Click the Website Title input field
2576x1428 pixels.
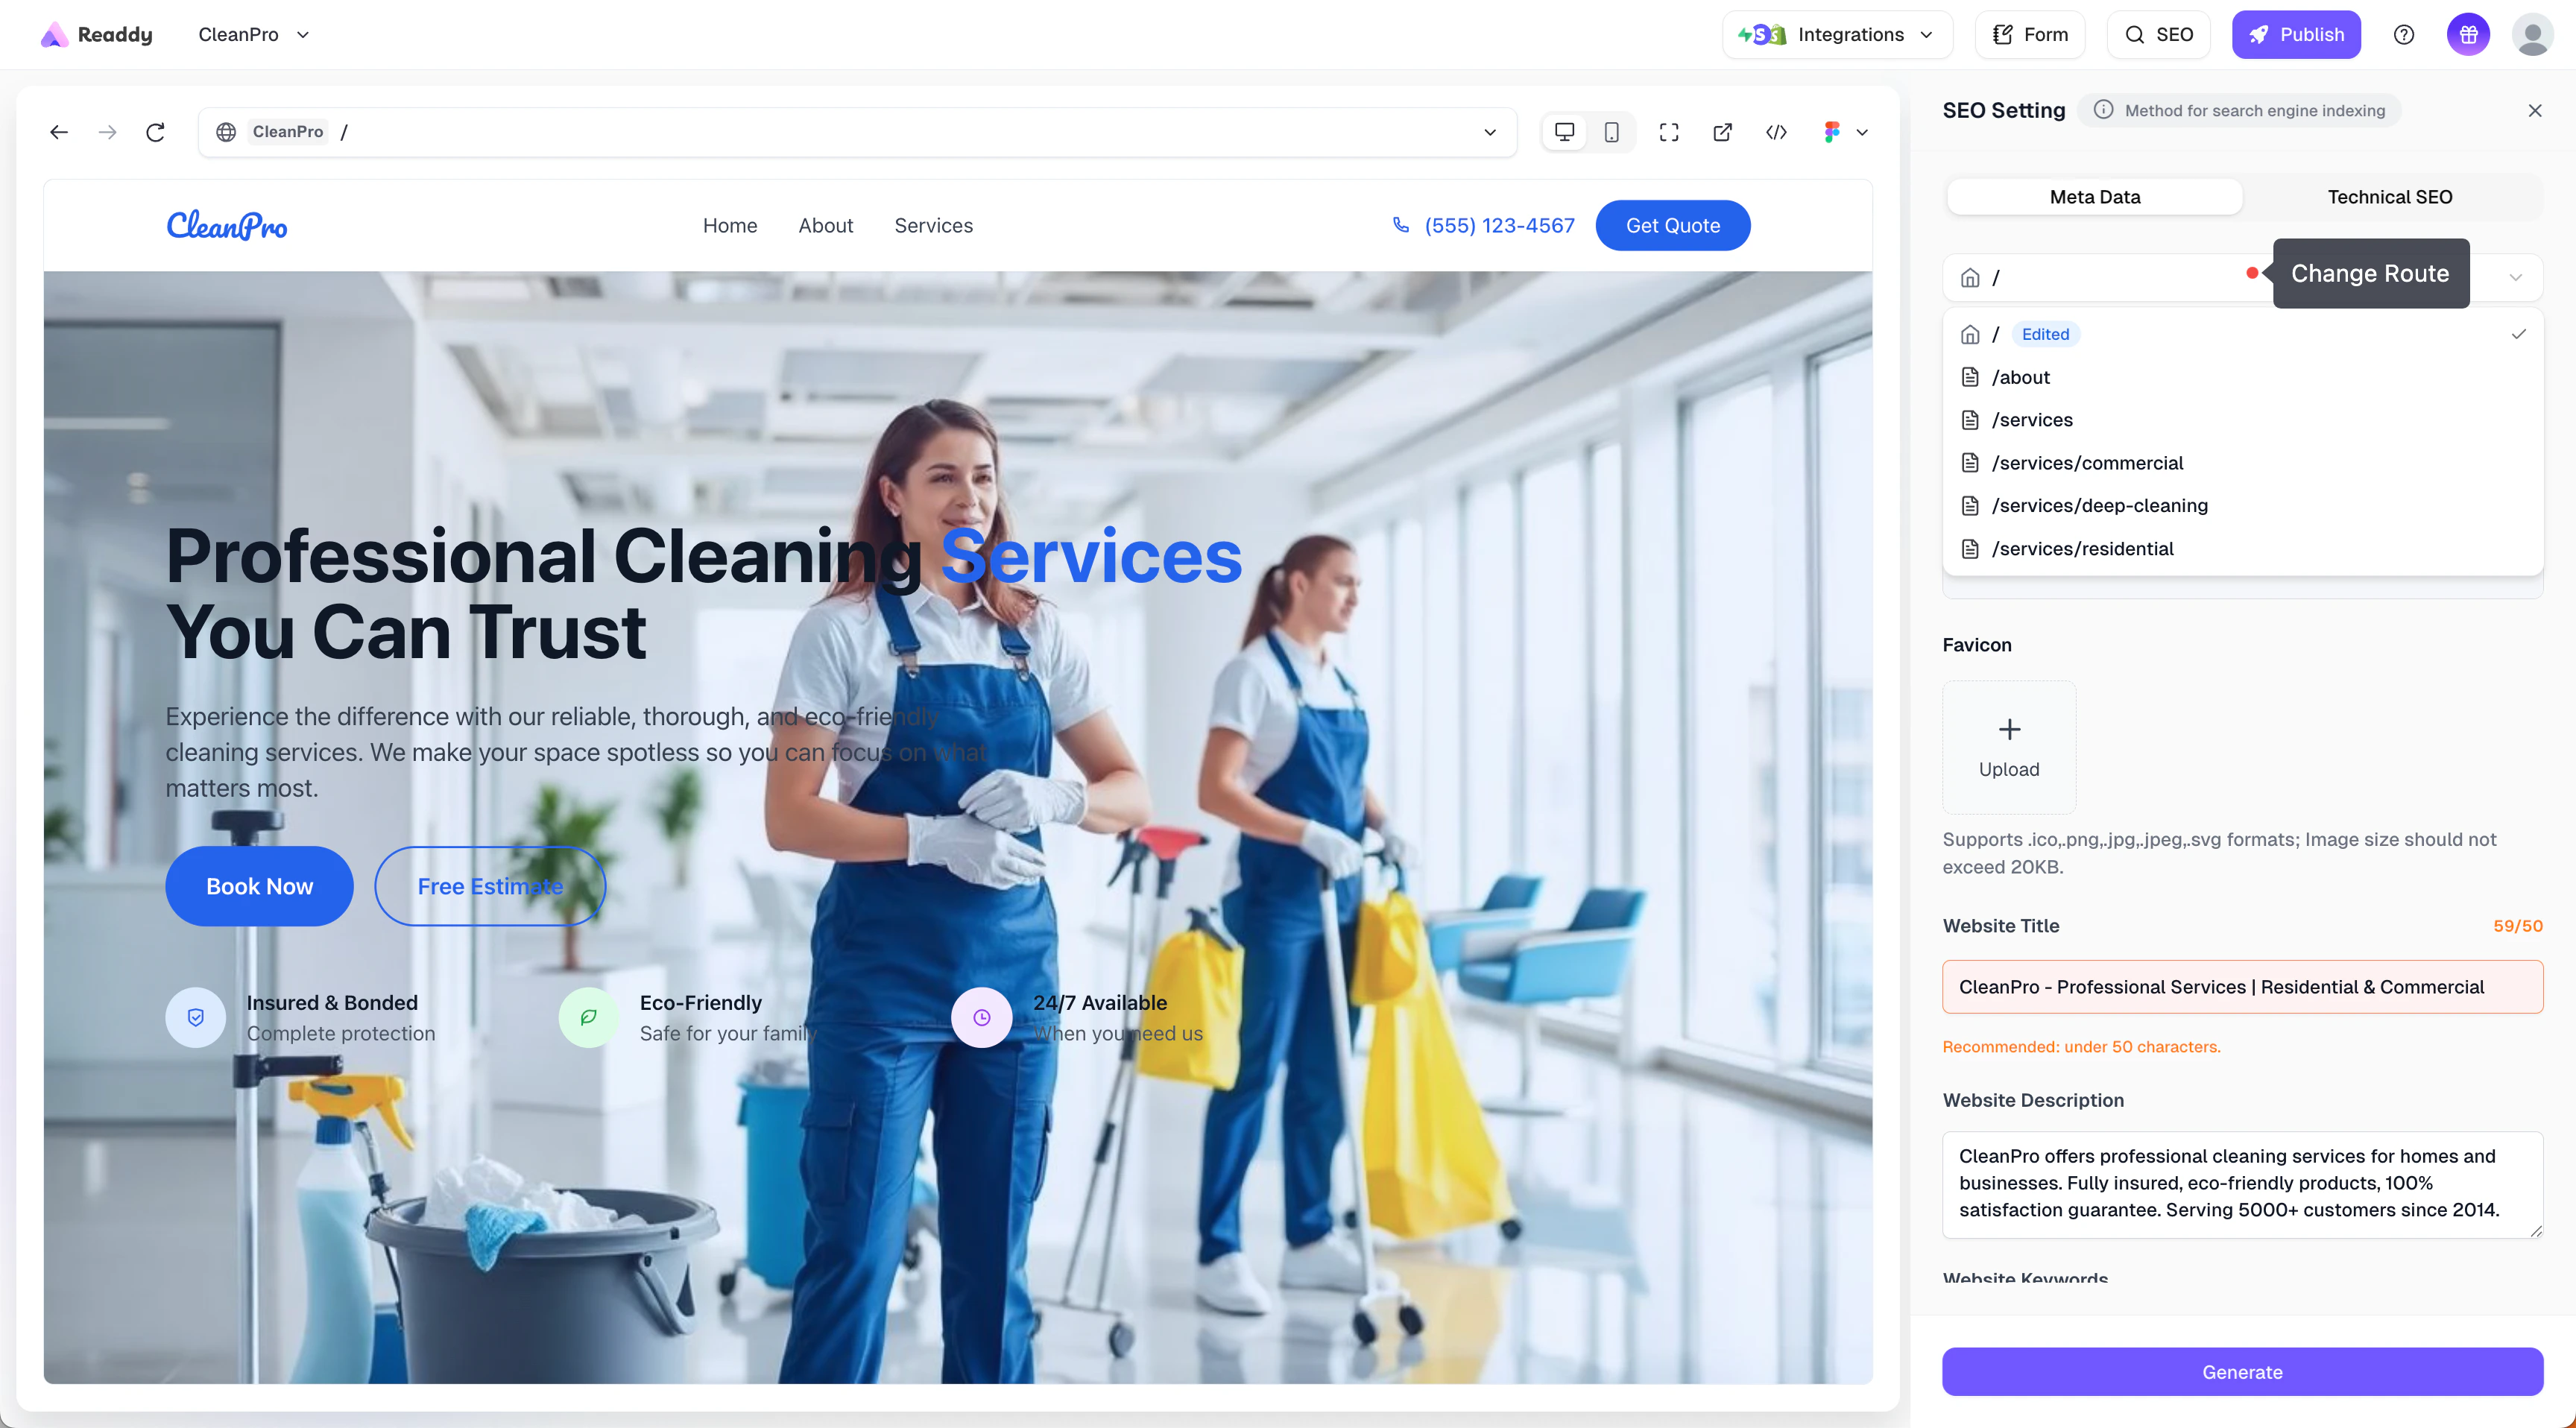(x=2241, y=986)
